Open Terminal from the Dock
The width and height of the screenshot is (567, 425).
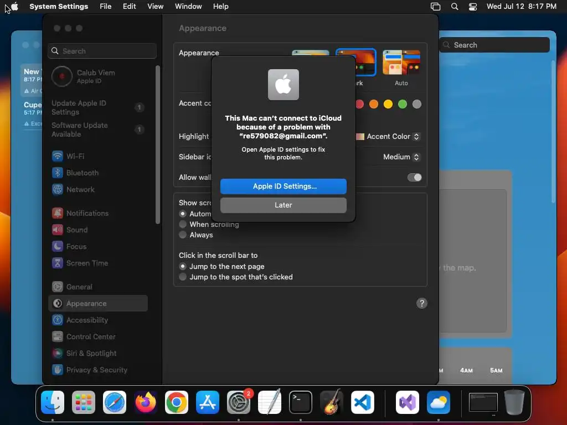point(301,402)
